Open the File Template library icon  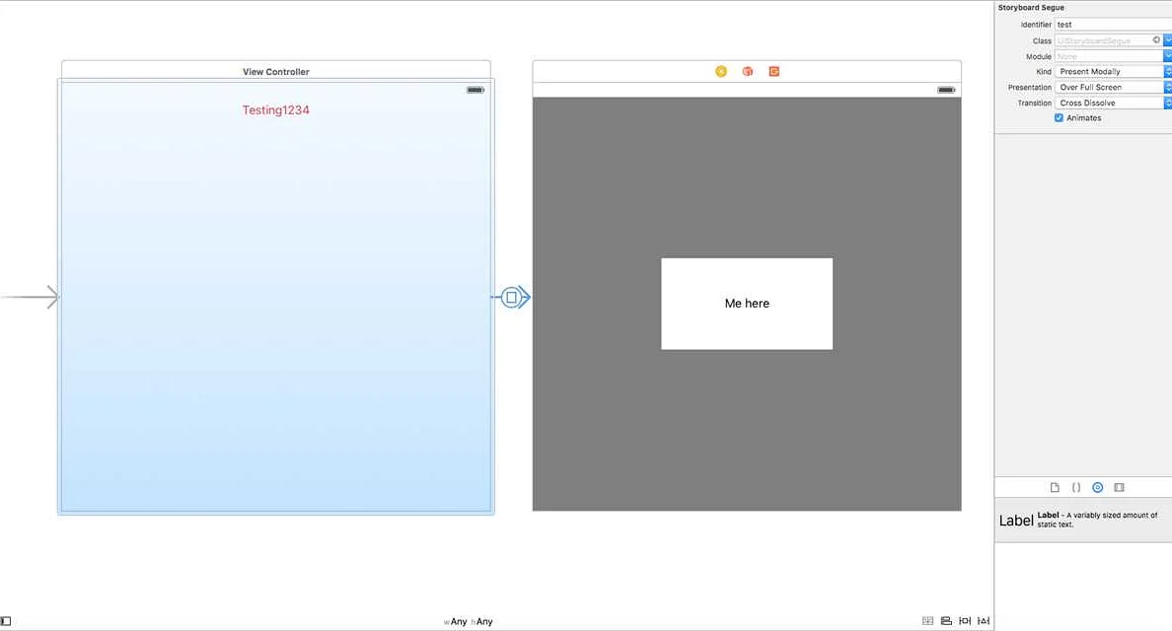coord(1055,486)
